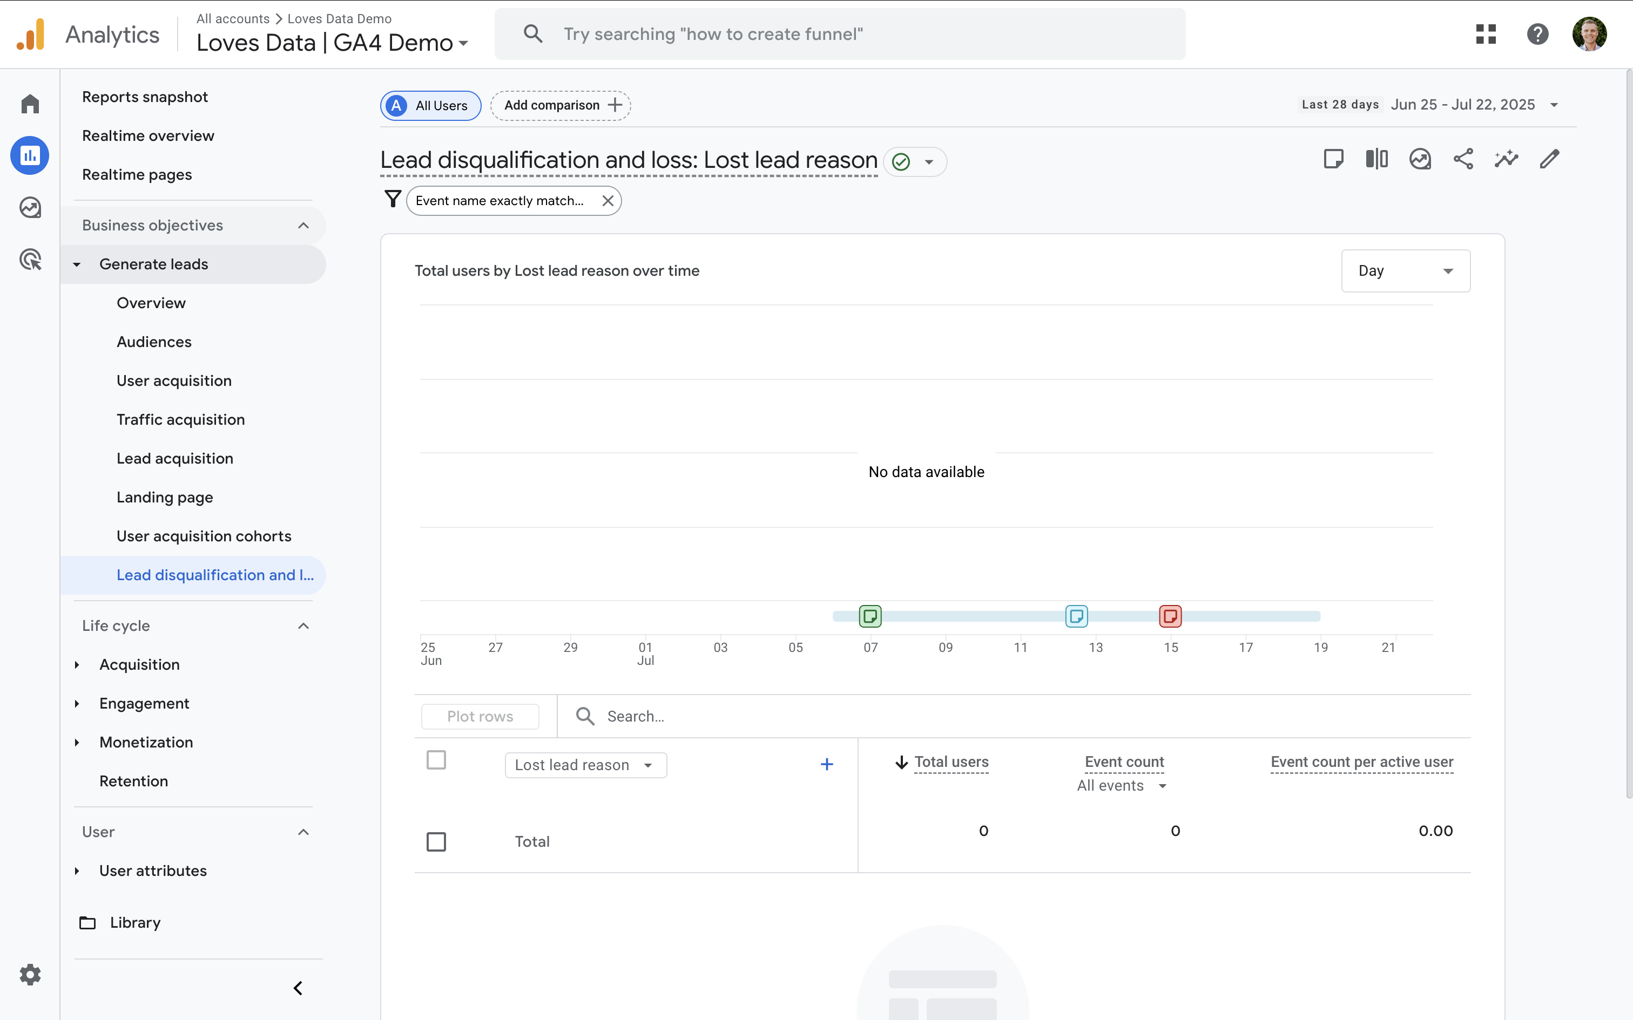Collapse the User section
This screenshot has height=1020, width=1633.
pos(303,832)
